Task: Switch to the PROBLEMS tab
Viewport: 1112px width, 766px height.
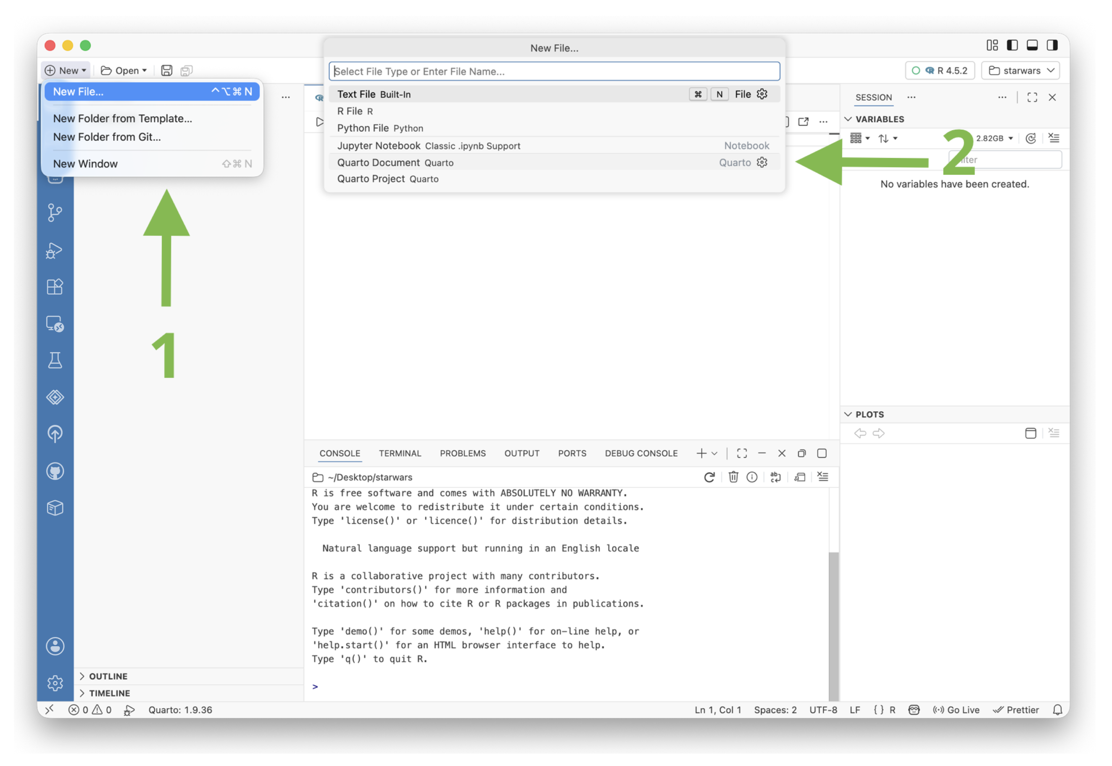Action: 463,454
